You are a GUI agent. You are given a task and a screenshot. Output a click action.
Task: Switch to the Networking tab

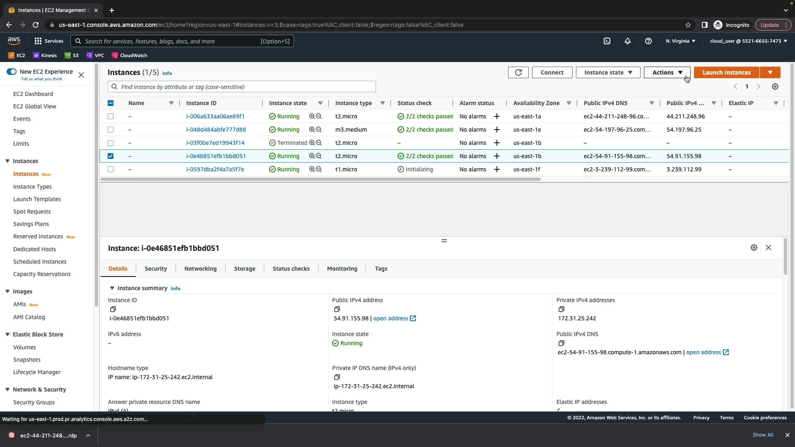[200, 269]
